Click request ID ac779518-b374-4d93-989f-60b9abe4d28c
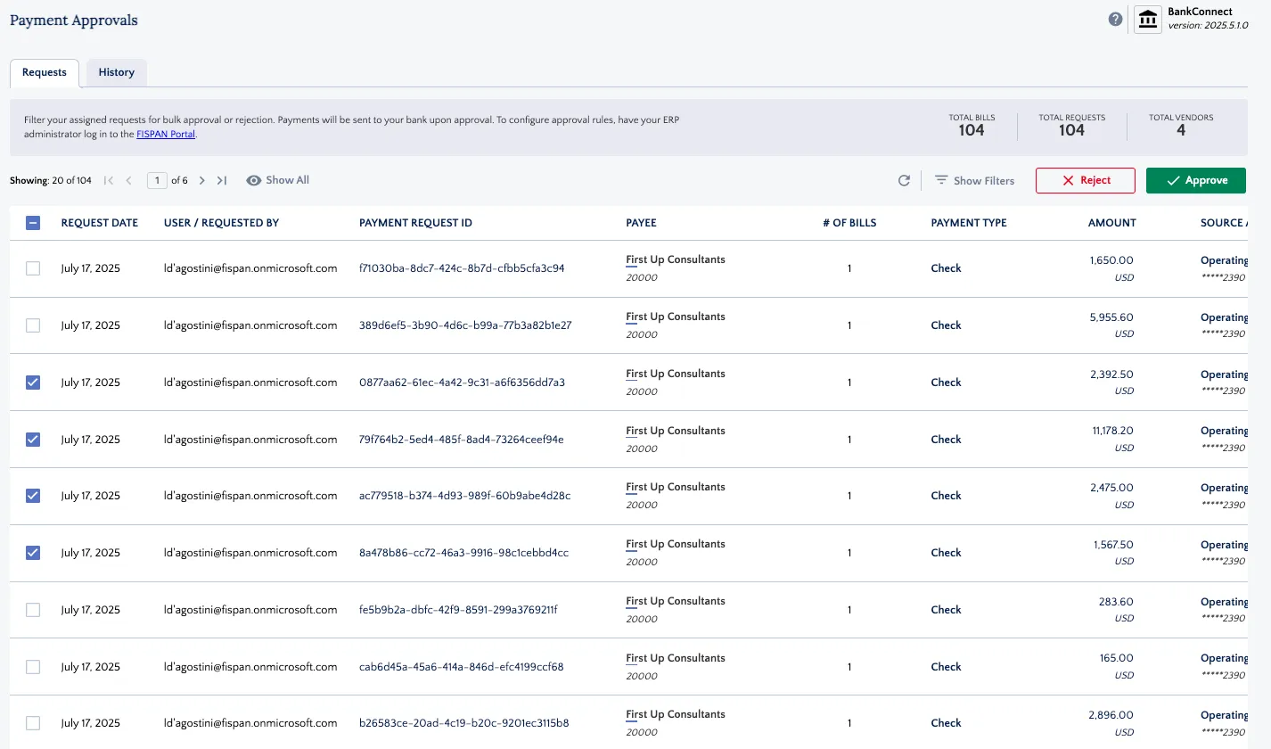 465,496
